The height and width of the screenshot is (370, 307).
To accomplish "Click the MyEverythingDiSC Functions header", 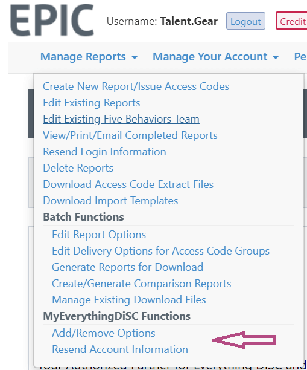I will click(116, 316).
